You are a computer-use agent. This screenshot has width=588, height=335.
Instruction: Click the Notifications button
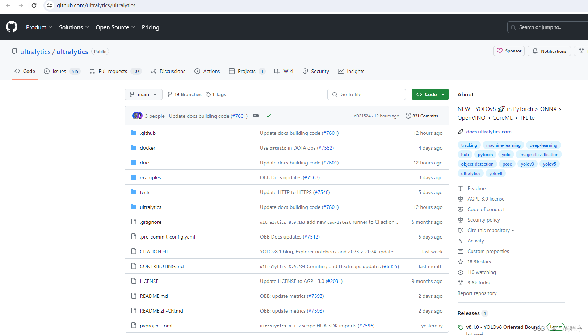[x=549, y=51]
